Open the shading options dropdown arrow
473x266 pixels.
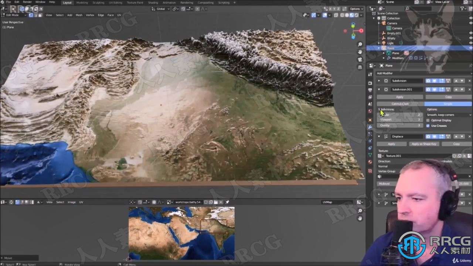[361, 15]
